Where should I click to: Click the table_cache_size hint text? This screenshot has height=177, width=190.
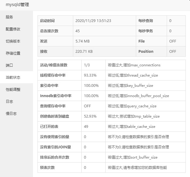[x=132, y=127]
